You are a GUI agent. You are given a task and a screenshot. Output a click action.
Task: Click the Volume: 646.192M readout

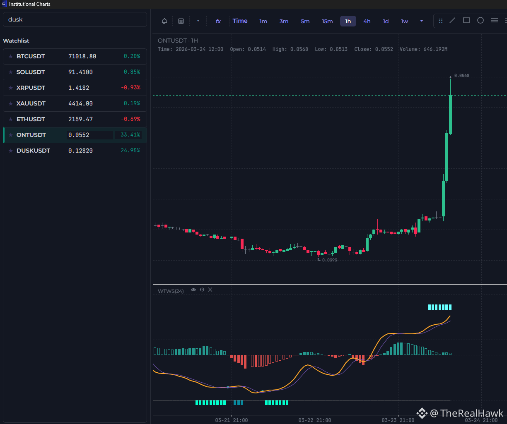coord(423,49)
